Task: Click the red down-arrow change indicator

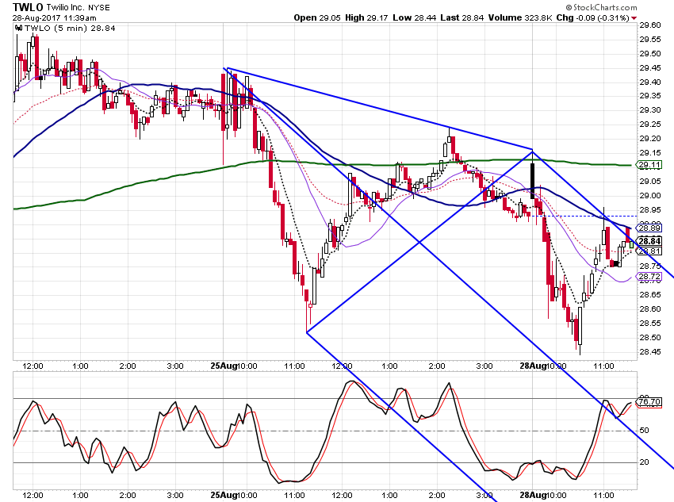Action: [634, 18]
